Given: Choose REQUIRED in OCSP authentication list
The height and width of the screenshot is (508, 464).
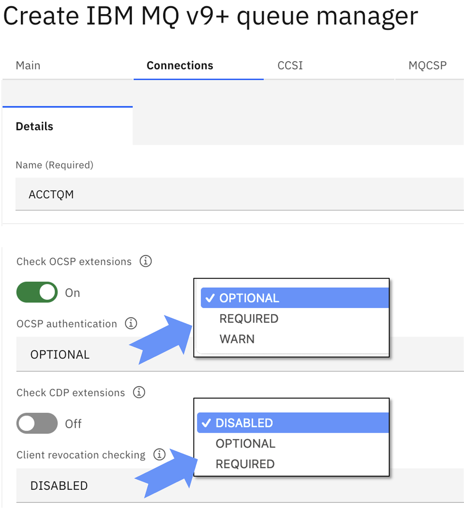Looking at the screenshot, I should coord(249,318).
